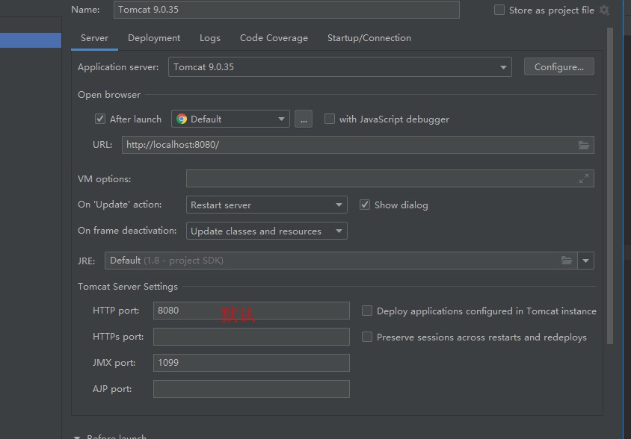This screenshot has height=439, width=631.
Task: Click the folder browse icon in the JRE field
Action: click(567, 261)
